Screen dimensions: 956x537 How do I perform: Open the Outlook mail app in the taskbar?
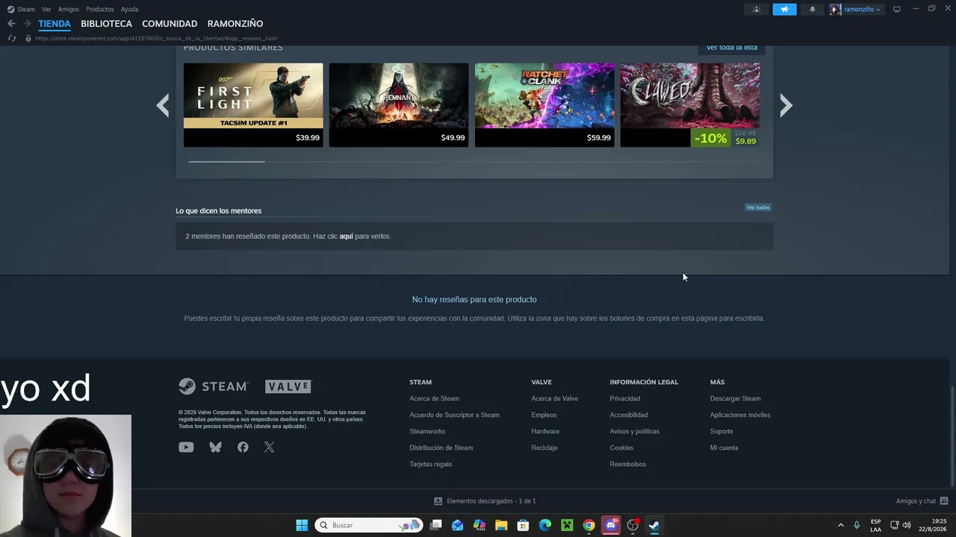(457, 525)
